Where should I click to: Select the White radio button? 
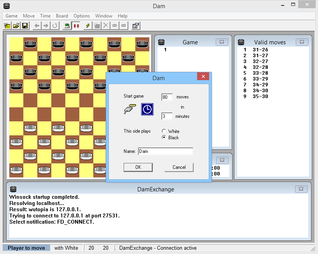pyautogui.click(x=164, y=131)
